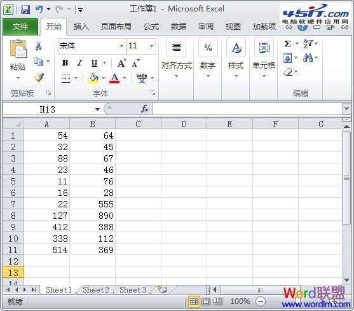Switch to the 视图 View tab
Image resolution: width=354 pixels, height=311 pixels.
pos(233,27)
